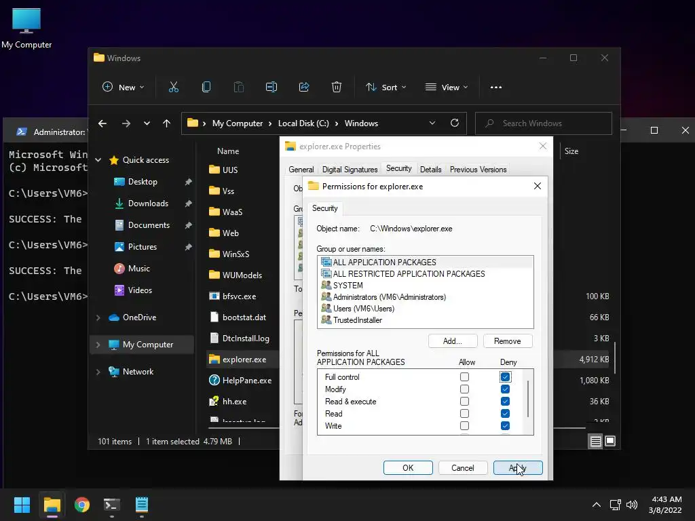The width and height of the screenshot is (695, 521).
Task: Click the Delete trash icon in toolbar
Action: pos(337,88)
